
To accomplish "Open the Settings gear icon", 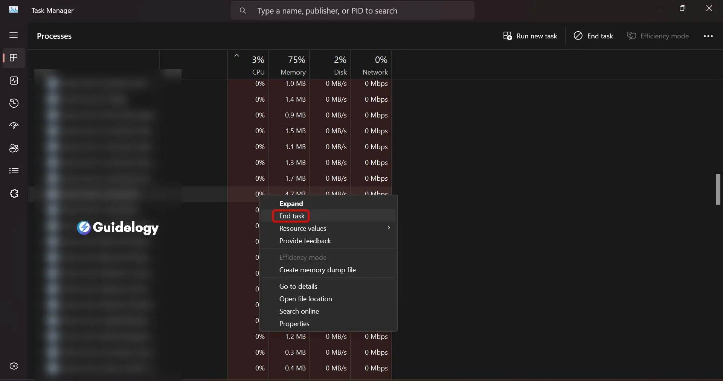I will 14,366.
